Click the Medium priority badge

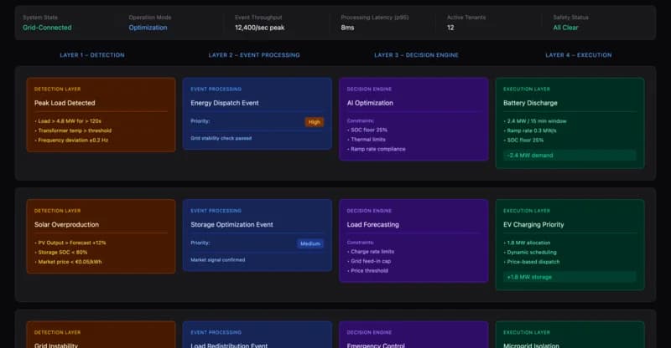pos(310,243)
